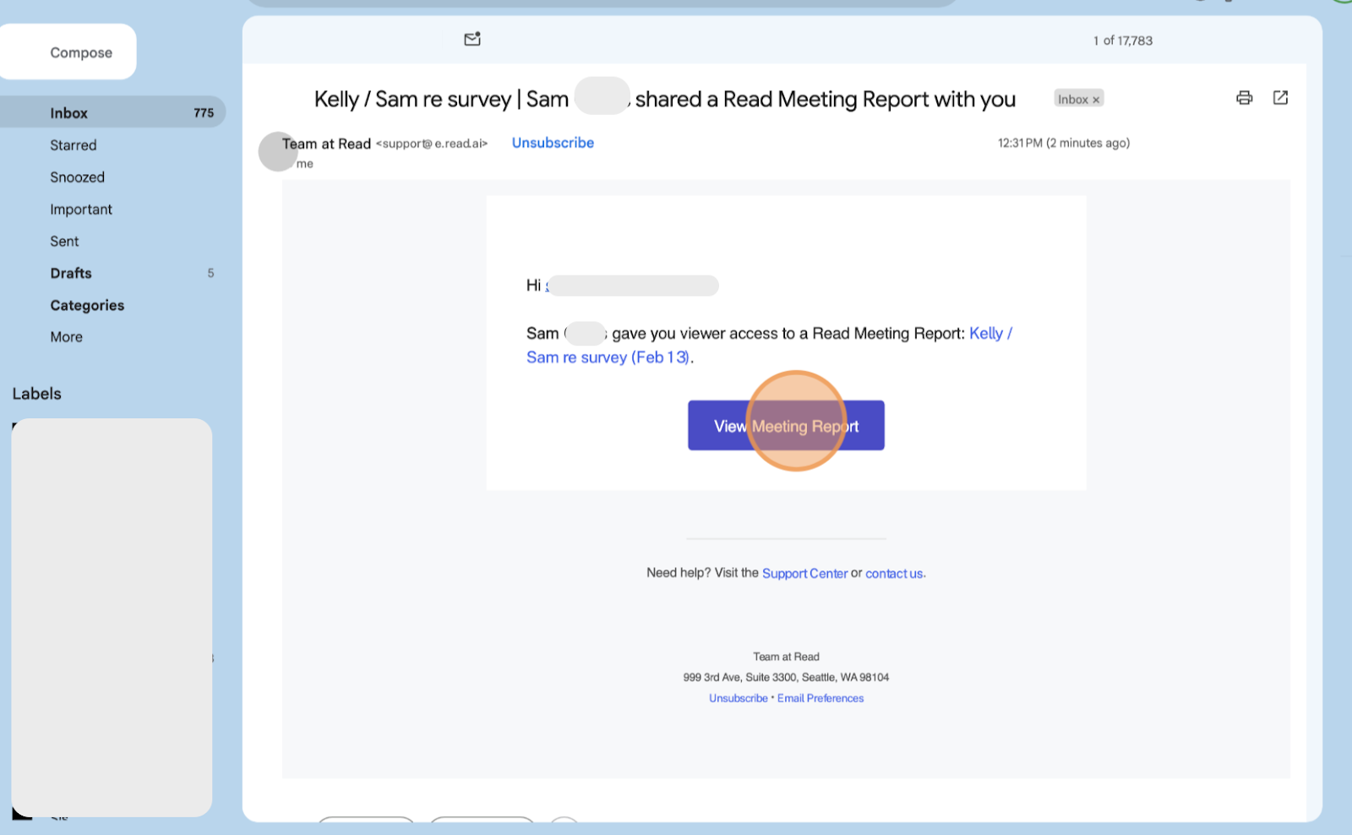
Task: Click the Unsubscribe link beside sender
Action: pyautogui.click(x=553, y=143)
